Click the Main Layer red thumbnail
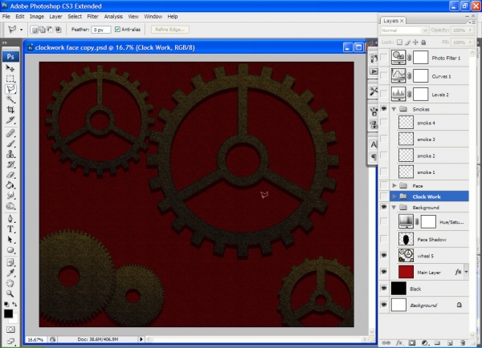The image size is (482, 348). pyautogui.click(x=406, y=272)
